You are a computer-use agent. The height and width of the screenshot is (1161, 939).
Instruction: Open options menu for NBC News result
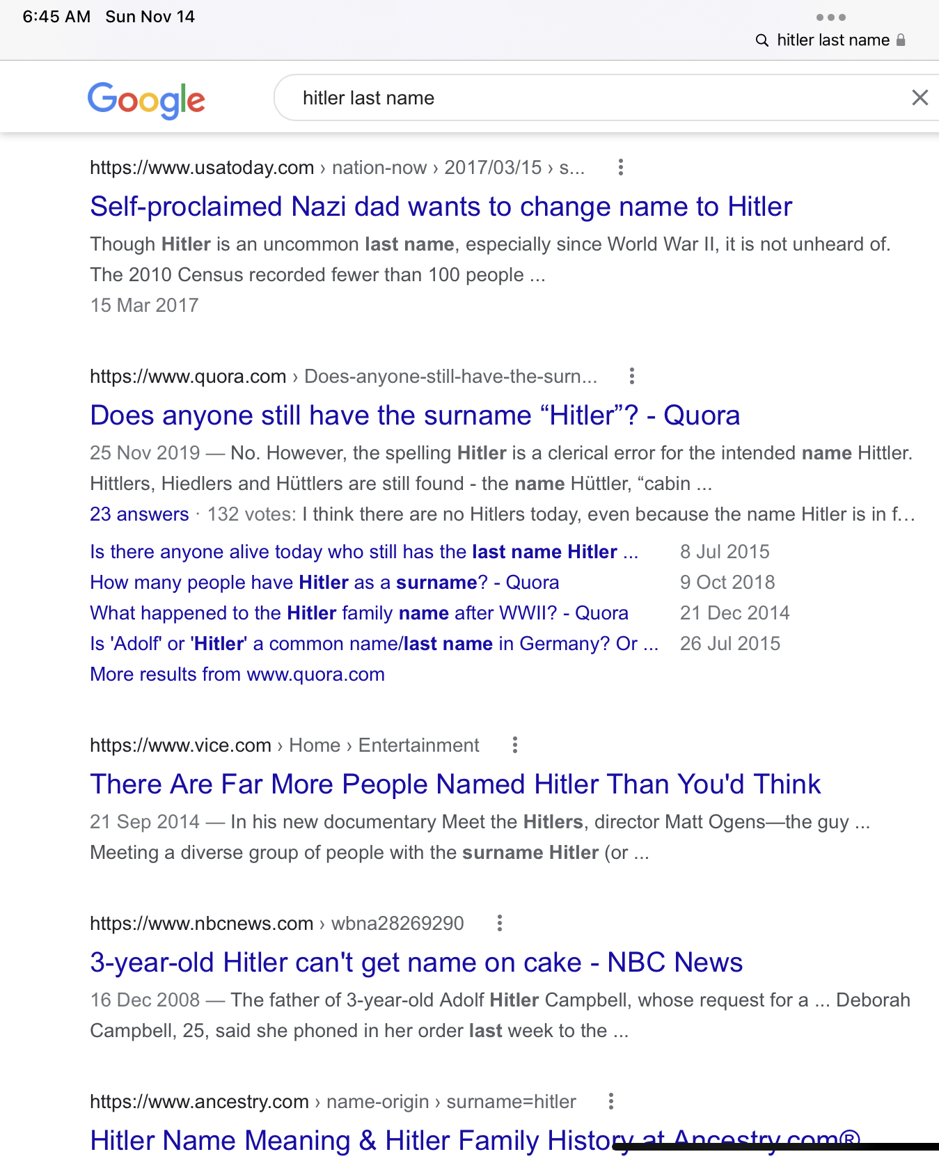[x=500, y=923]
